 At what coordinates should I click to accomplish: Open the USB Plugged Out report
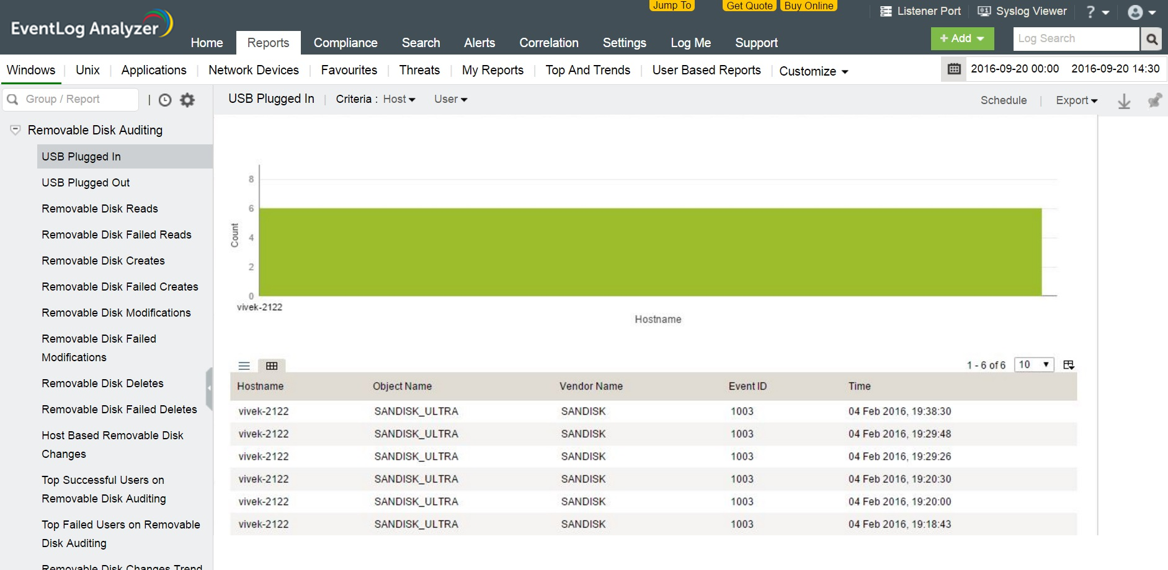click(x=86, y=183)
